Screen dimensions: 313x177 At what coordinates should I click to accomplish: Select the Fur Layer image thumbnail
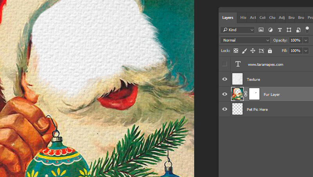click(237, 94)
